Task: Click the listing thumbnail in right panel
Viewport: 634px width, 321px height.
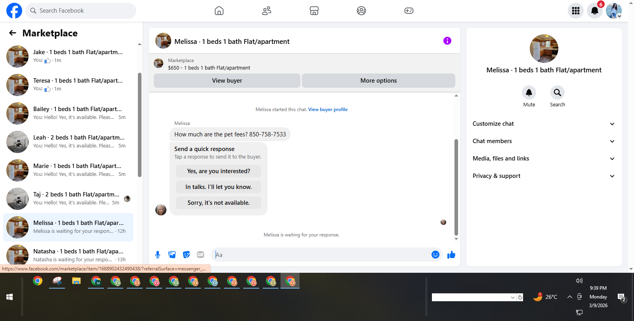Action: point(544,49)
